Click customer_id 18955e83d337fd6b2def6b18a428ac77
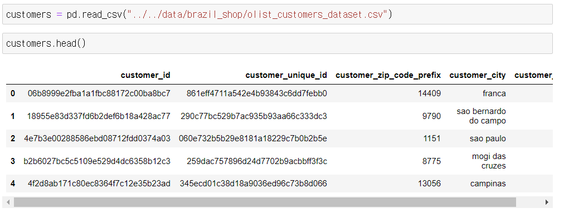The height and width of the screenshot is (218, 564). (x=99, y=116)
